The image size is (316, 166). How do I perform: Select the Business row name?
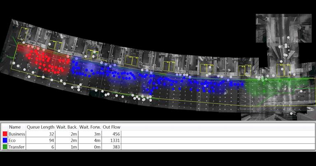(x=17, y=134)
